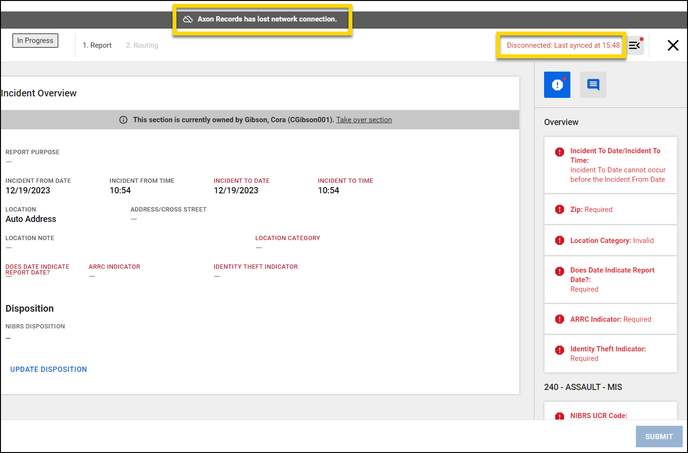
Task: Click the error icon beside Zip Required
Action: click(x=559, y=209)
